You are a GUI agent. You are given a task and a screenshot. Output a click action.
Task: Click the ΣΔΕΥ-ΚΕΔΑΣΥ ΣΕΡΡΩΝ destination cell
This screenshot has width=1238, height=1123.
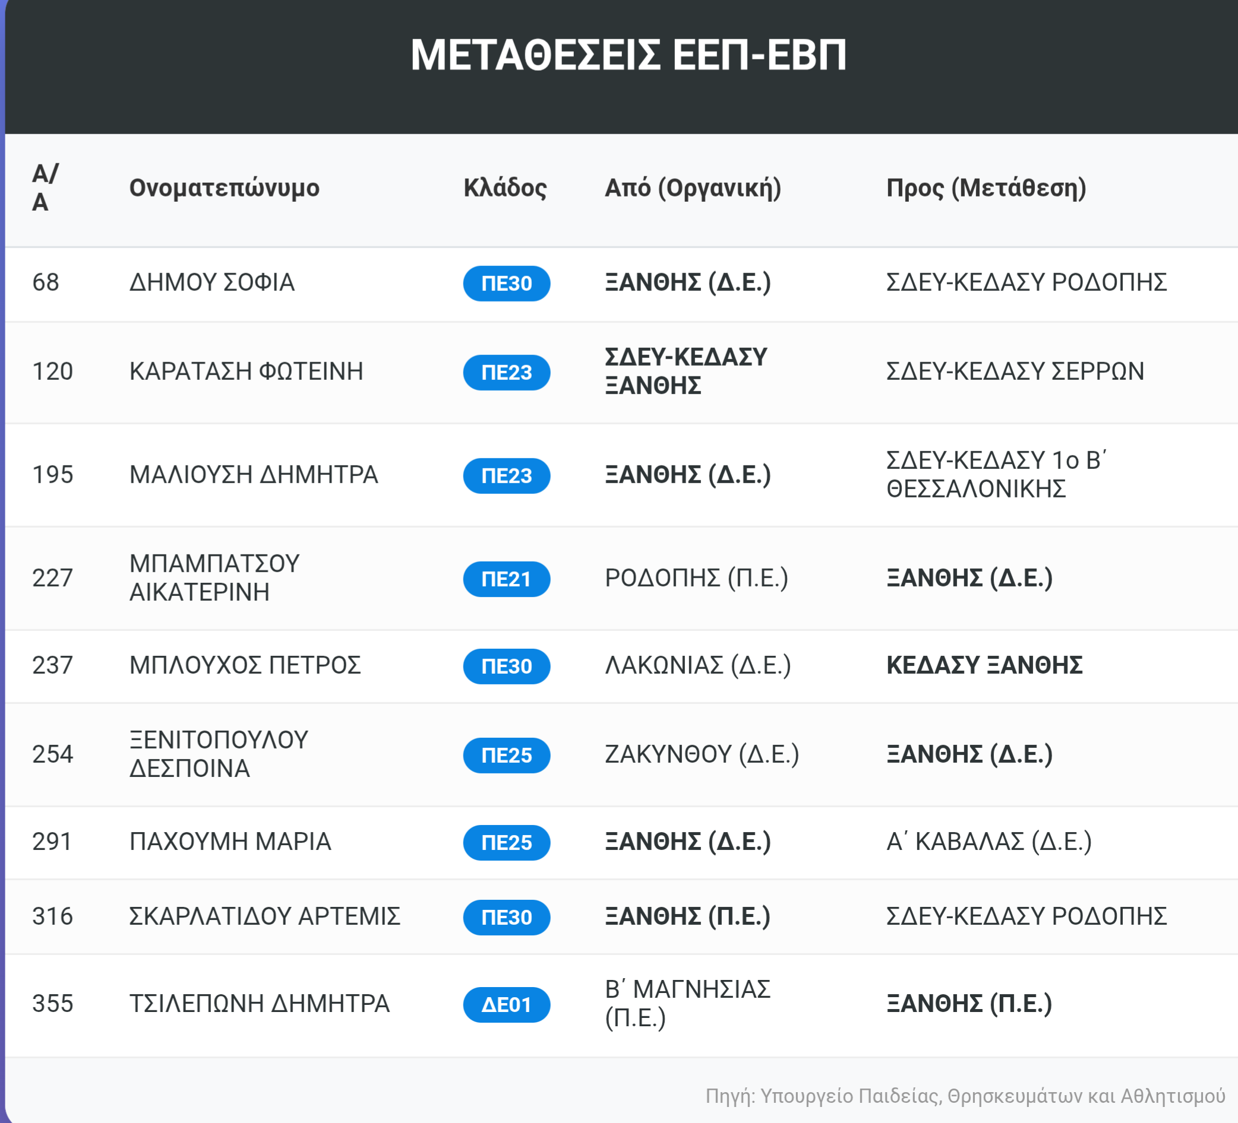(1015, 371)
